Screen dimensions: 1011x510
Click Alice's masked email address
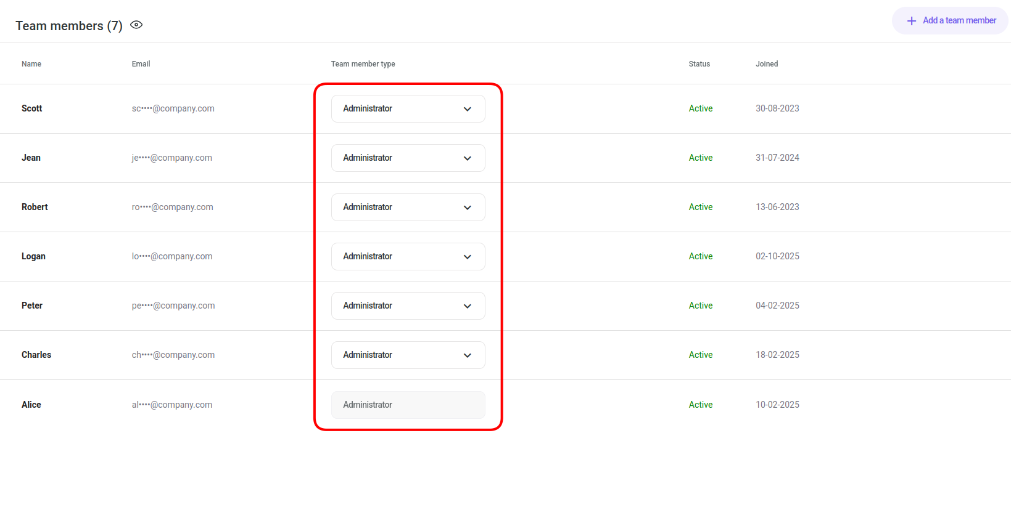click(x=172, y=405)
